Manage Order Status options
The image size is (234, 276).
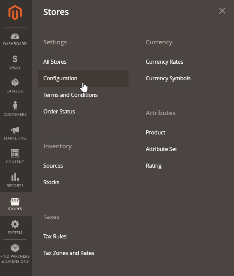click(x=59, y=111)
